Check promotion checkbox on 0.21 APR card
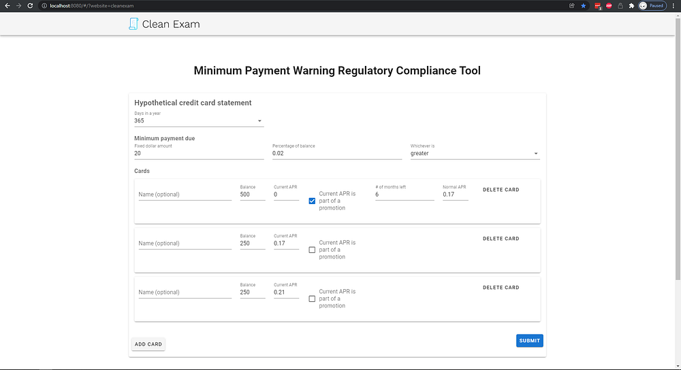This screenshot has width=681, height=370. pyautogui.click(x=312, y=299)
